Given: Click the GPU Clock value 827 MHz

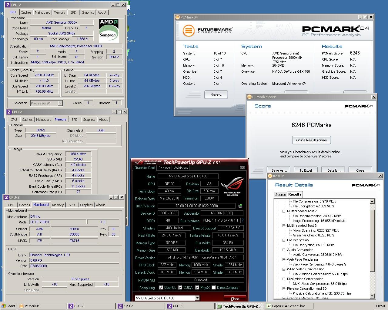Looking at the screenshot, I should [x=167, y=265].
